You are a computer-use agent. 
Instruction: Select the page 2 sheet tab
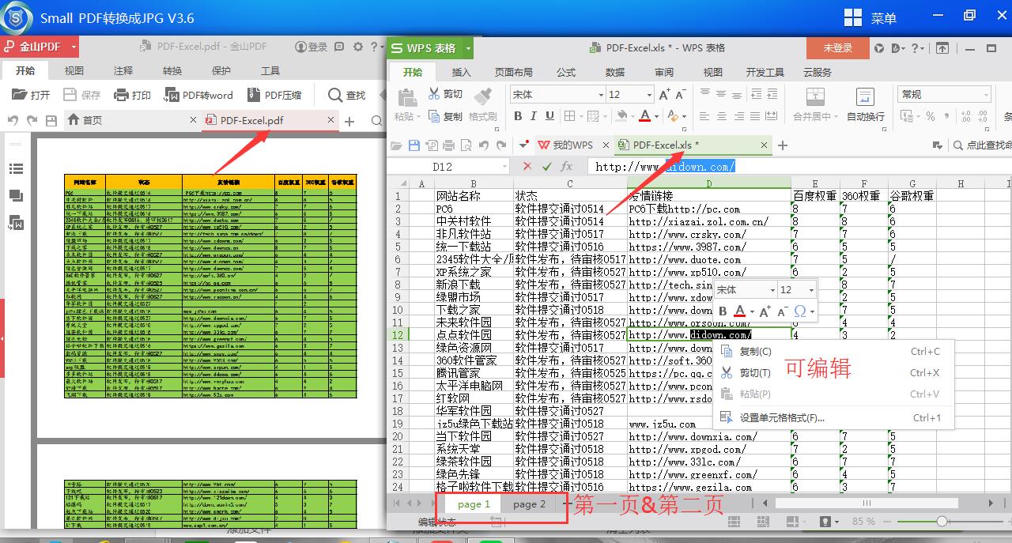tap(529, 504)
